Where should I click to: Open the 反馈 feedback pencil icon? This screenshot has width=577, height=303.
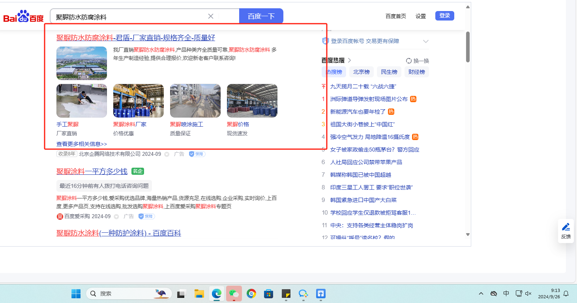click(566, 227)
